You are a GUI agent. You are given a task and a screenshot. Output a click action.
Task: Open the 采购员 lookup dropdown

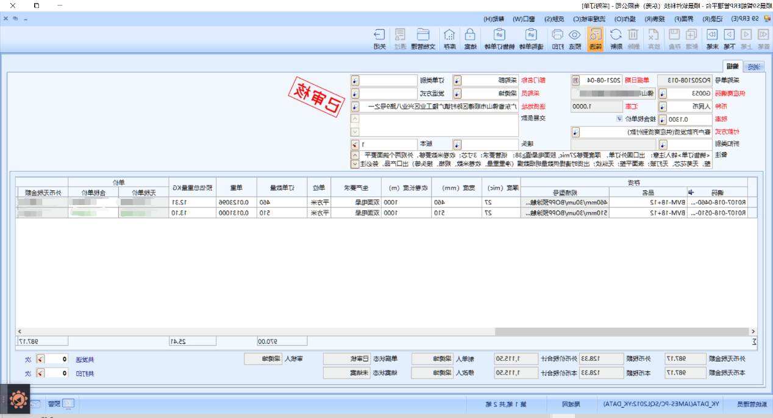coord(457,94)
